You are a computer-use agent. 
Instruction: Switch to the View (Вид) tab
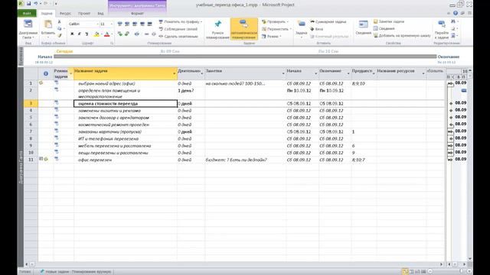pyautogui.click(x=100, y=14)
